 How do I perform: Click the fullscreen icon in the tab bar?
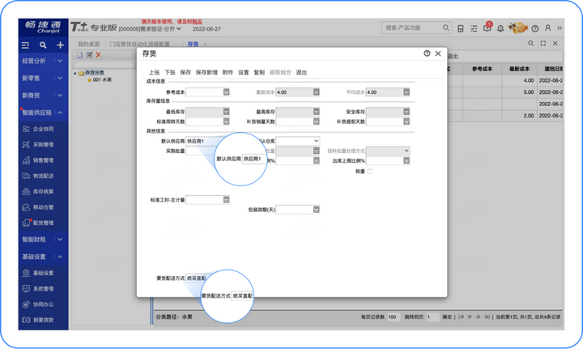[543, 44]
